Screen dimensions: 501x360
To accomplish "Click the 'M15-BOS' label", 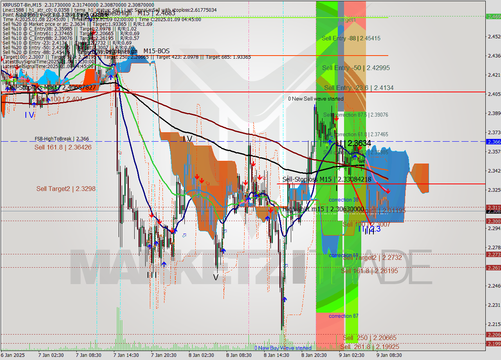I will tap(156, 51).
